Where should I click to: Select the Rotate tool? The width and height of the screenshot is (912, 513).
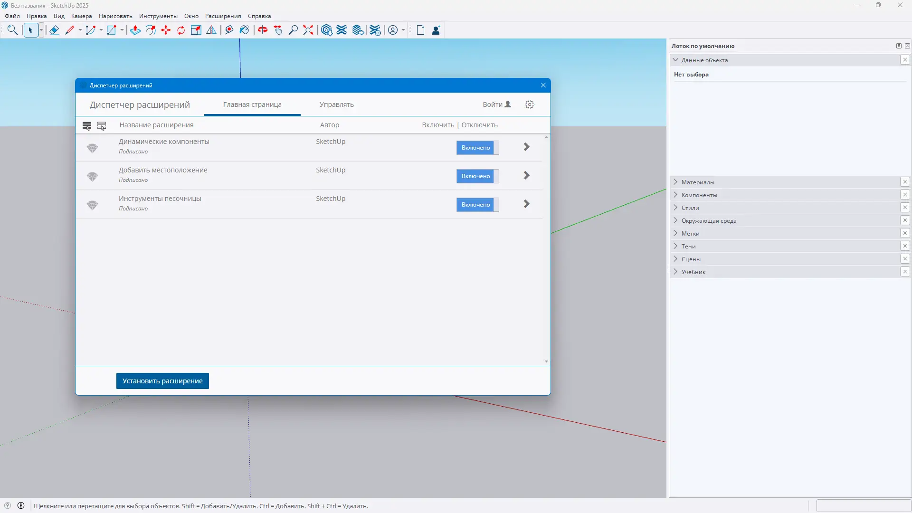[181, 30]
